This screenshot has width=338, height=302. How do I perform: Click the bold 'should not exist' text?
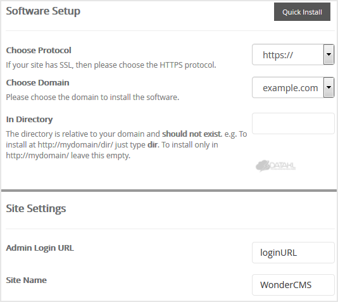[192, 134]
